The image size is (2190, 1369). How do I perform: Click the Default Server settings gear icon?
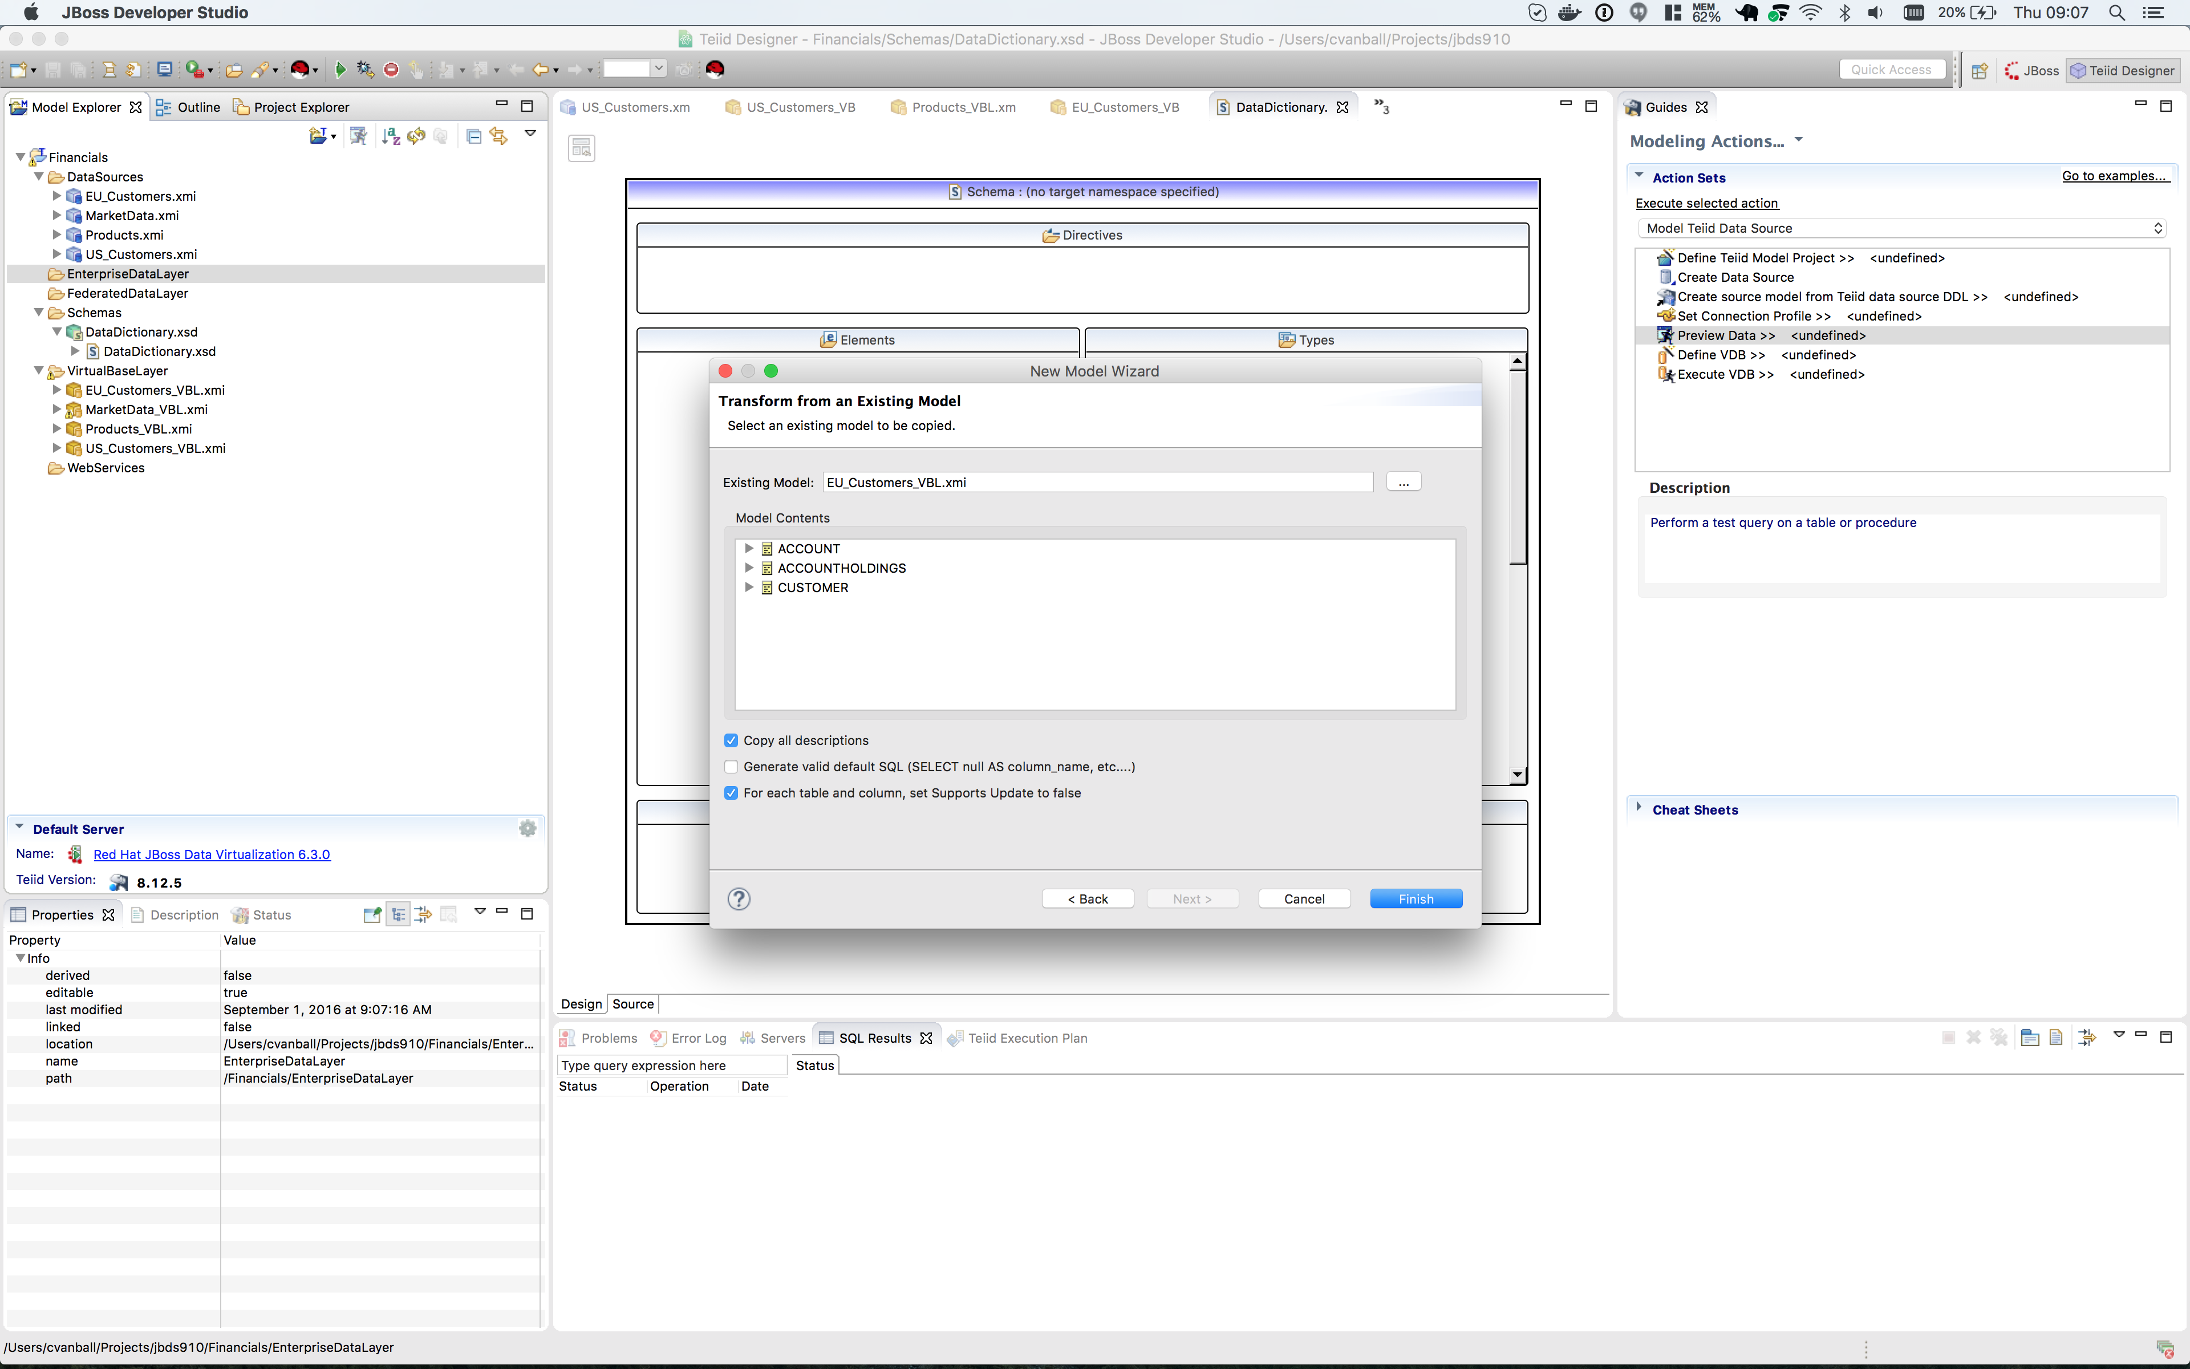pos(528,828)
